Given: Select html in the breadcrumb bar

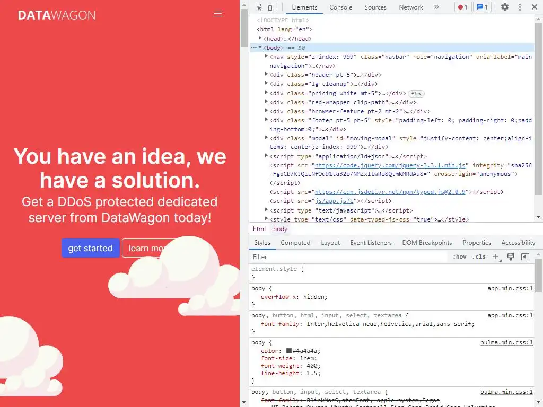Looking at the screenshot, I should (x=259, y=229).
